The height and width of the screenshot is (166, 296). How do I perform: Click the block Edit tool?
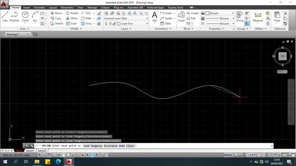pyautogui.click(x=191, y=18)
